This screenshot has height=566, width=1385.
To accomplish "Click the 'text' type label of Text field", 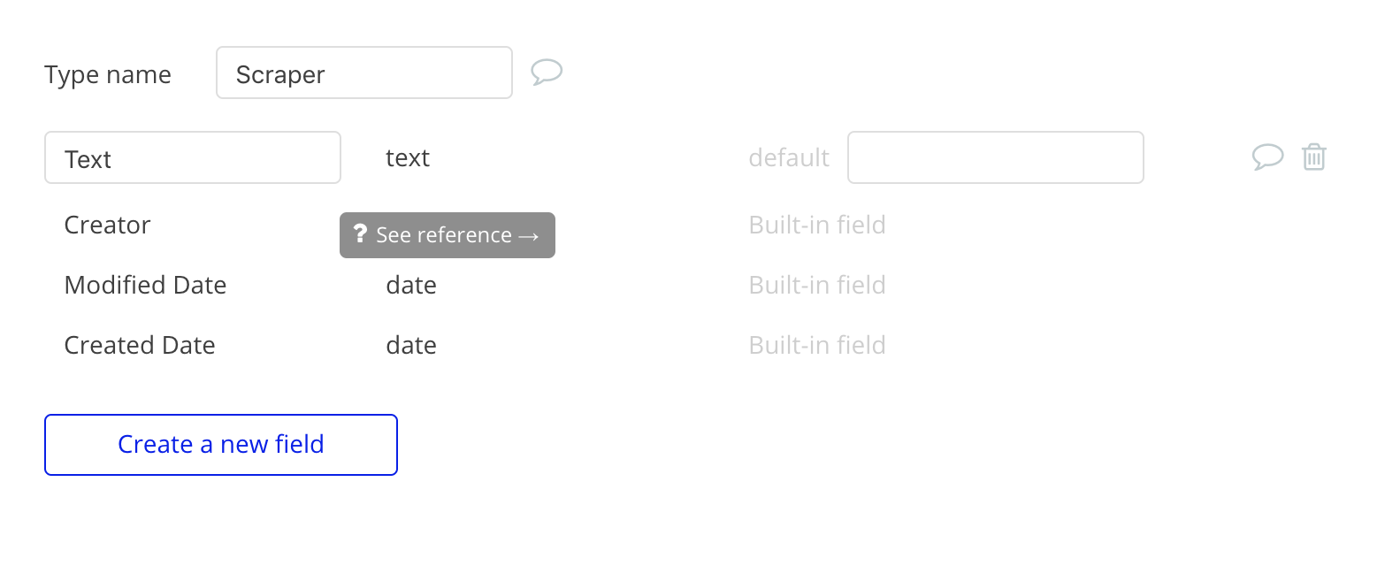I will (x=408, y=157).
